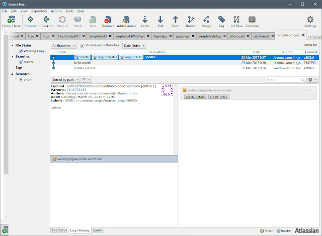Click the Checkout toolbar icon
Image resolution: width=322 pixels, height=236 pixels.
(x=46, y=22)
